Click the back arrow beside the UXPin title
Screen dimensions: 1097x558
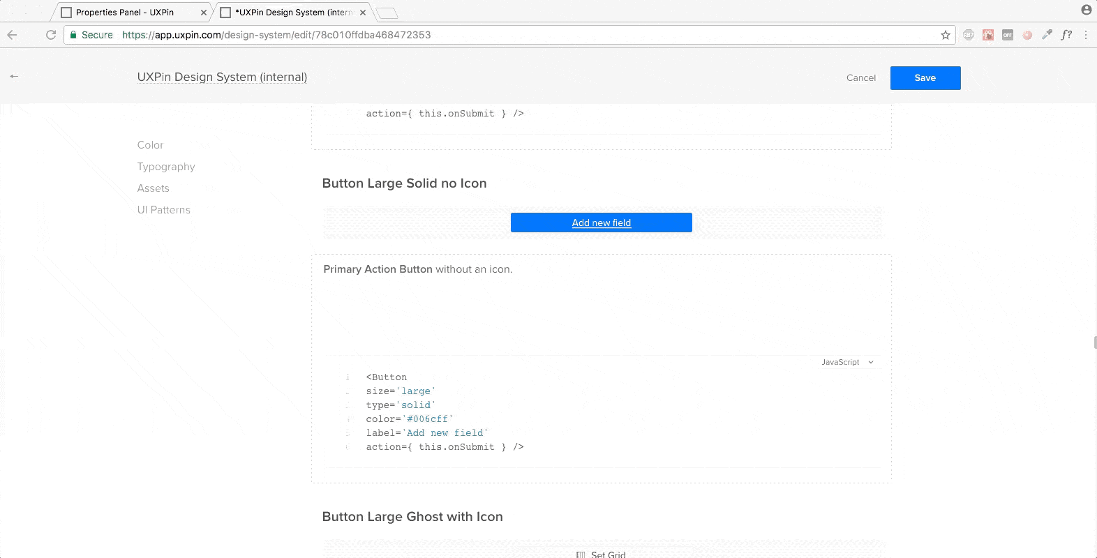click(x=14, y=76)
